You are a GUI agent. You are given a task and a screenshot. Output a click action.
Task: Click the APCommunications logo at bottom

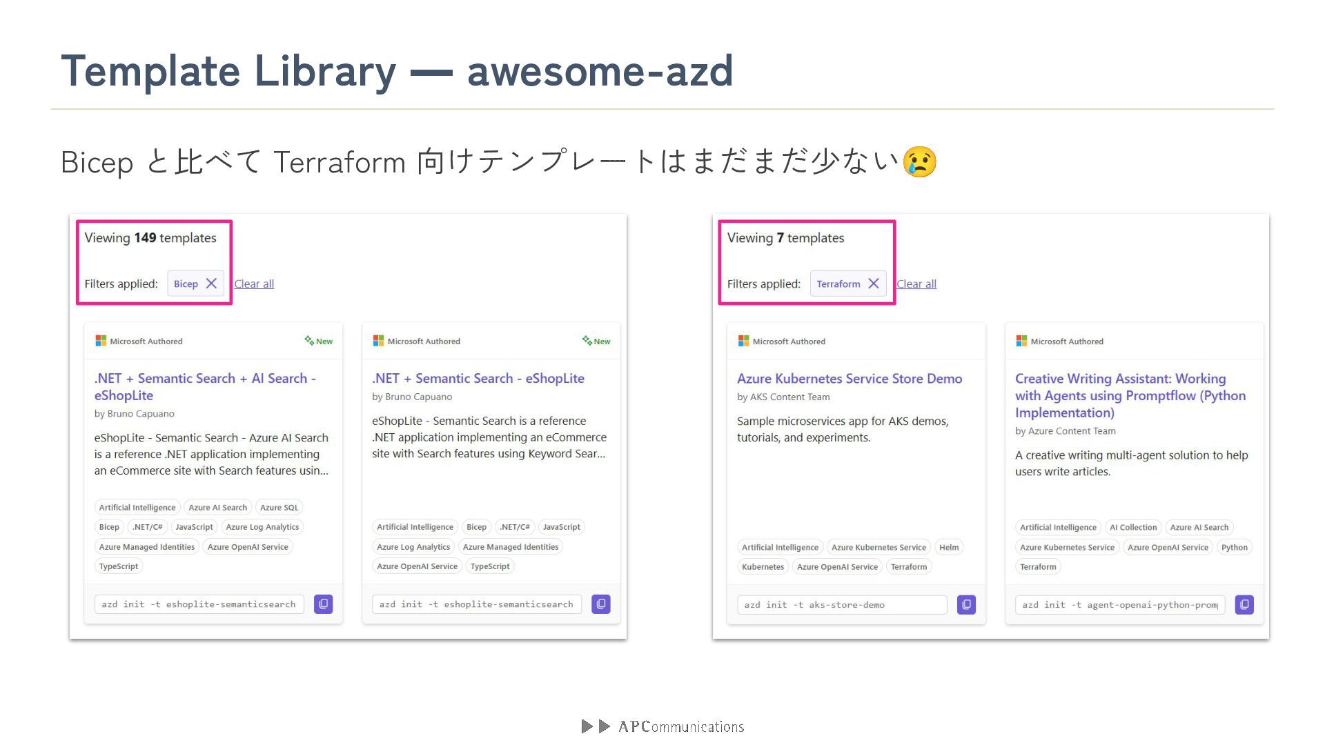point(662,726)
